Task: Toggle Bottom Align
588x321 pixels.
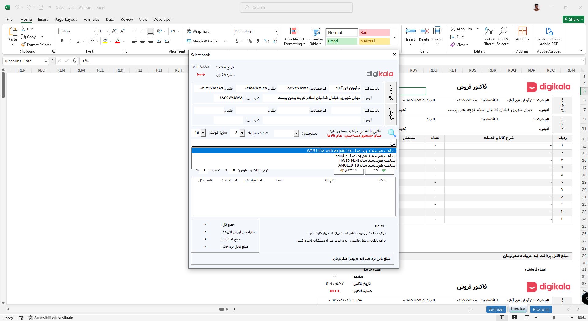Action: tap(150, 31)
